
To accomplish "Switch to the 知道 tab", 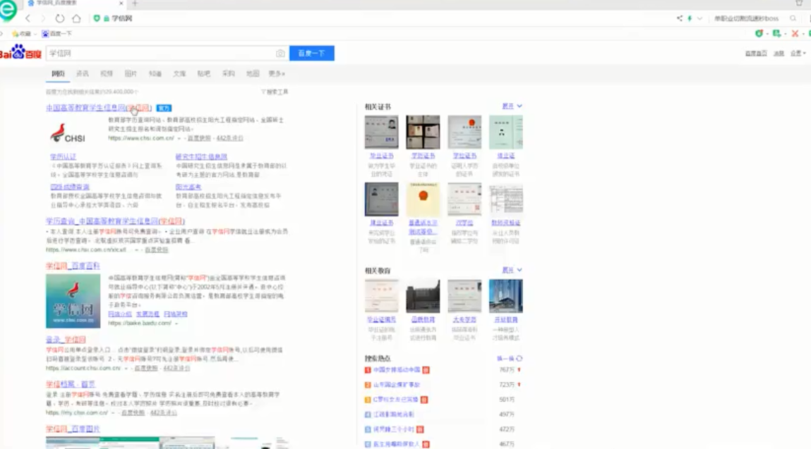I will [155, 74].
